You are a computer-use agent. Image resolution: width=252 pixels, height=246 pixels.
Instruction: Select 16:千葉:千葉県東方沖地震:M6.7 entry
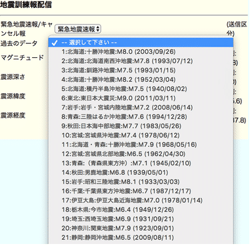coord(141,191)
